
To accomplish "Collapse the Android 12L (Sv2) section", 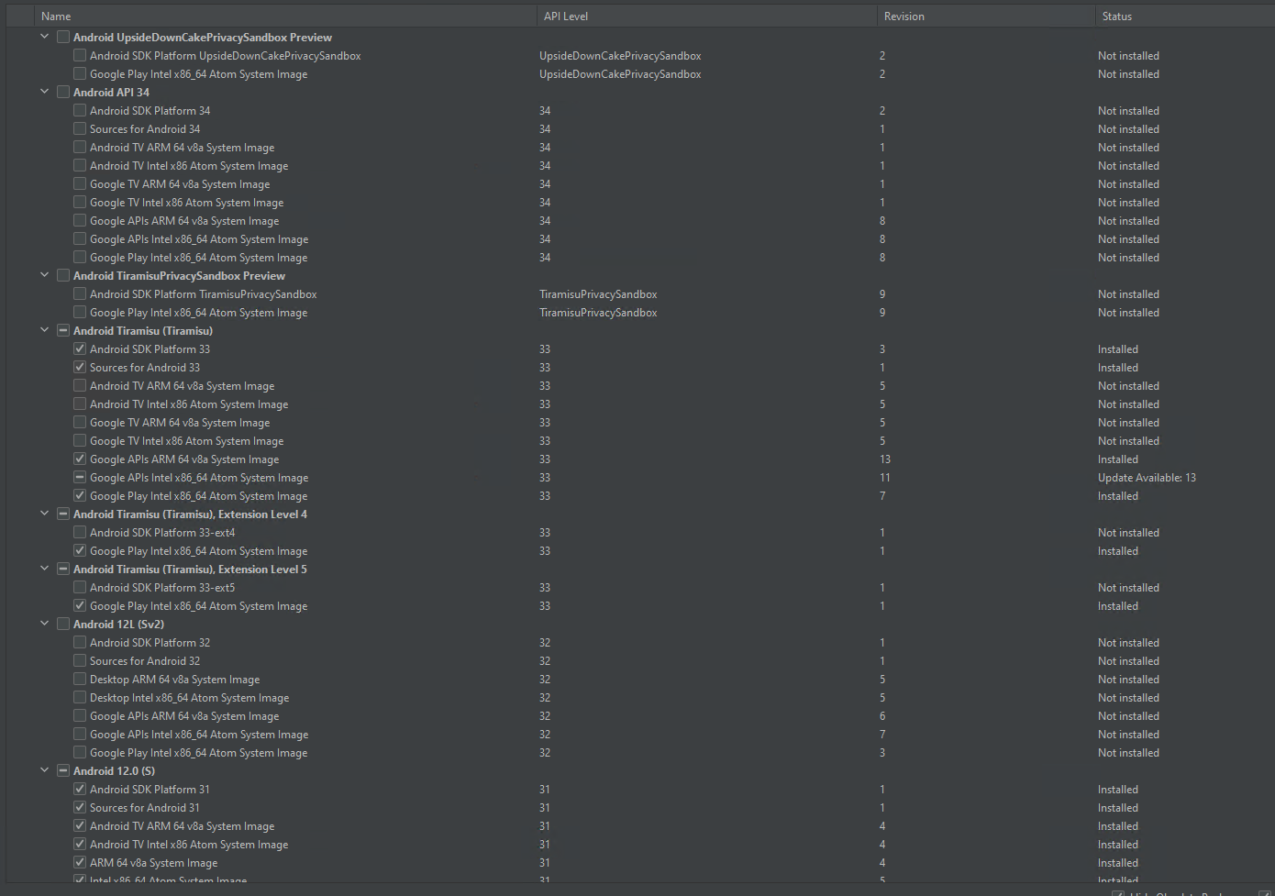I will click(44, 623).
